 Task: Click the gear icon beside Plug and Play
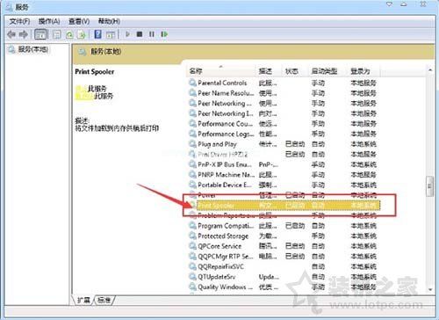[x=192, y=144]
